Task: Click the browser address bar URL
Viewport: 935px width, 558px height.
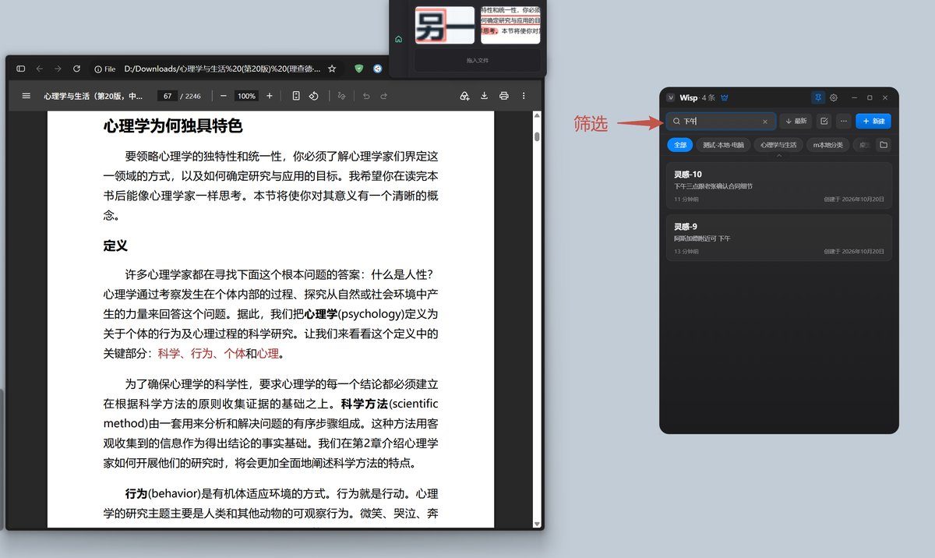Action: (222, 69)
